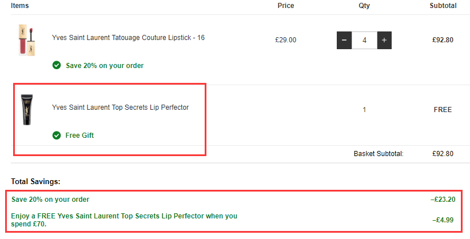Click the gift item quantity 1

coord(364,110)
